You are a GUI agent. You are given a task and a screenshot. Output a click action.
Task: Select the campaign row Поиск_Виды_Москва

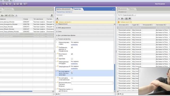(27, 27)
